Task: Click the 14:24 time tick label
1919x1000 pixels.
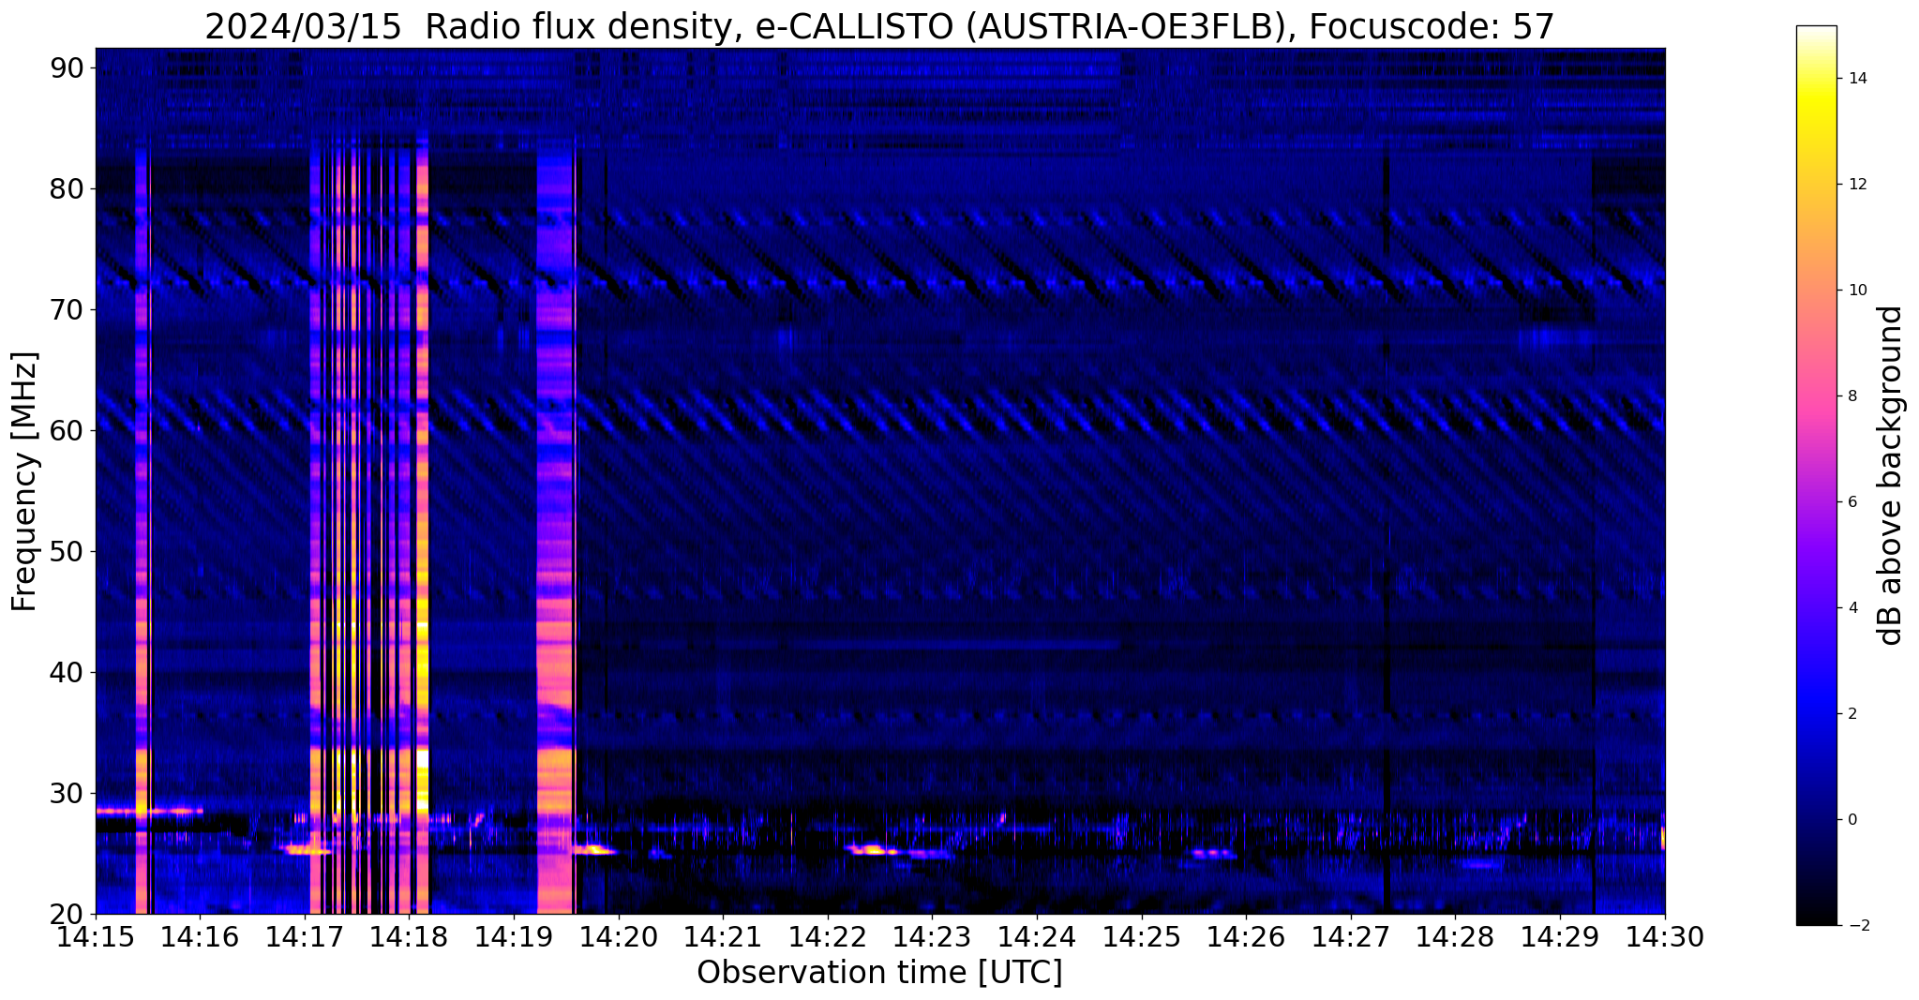Action: (1037, 936)
